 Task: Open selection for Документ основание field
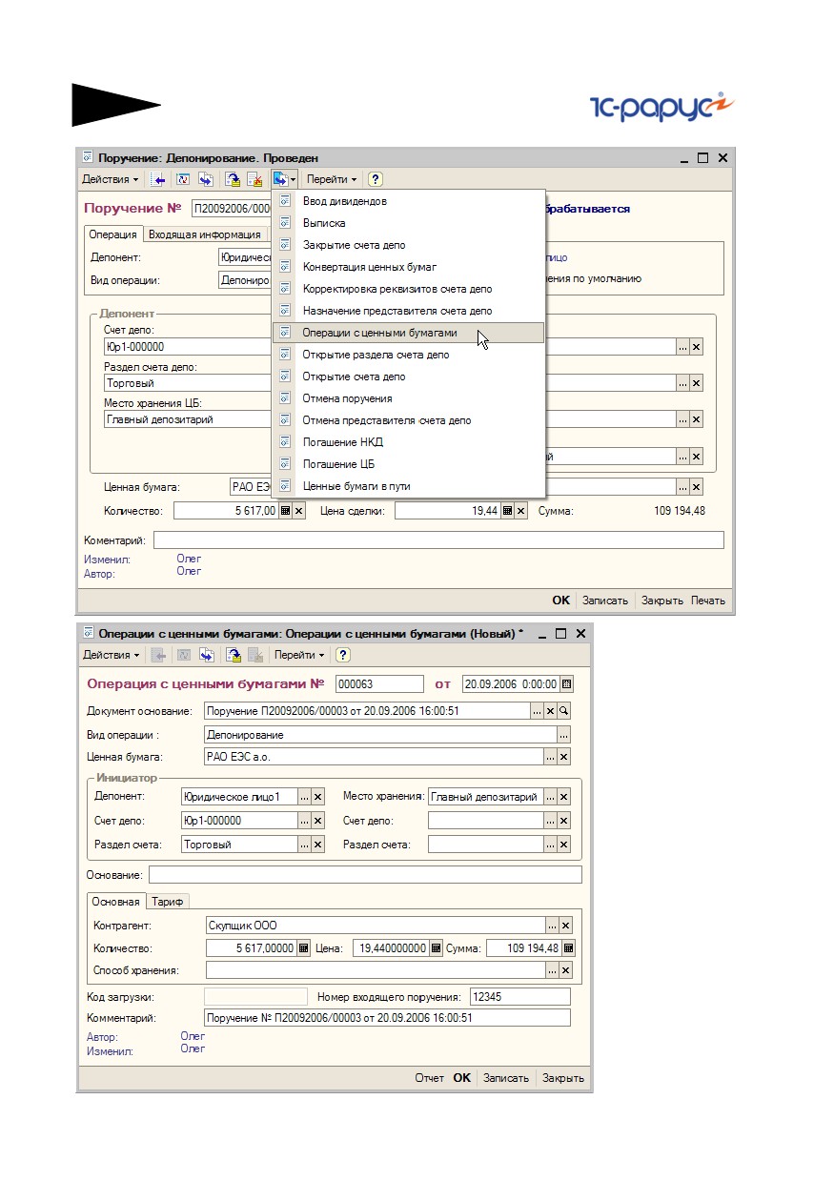pos(538,711)
